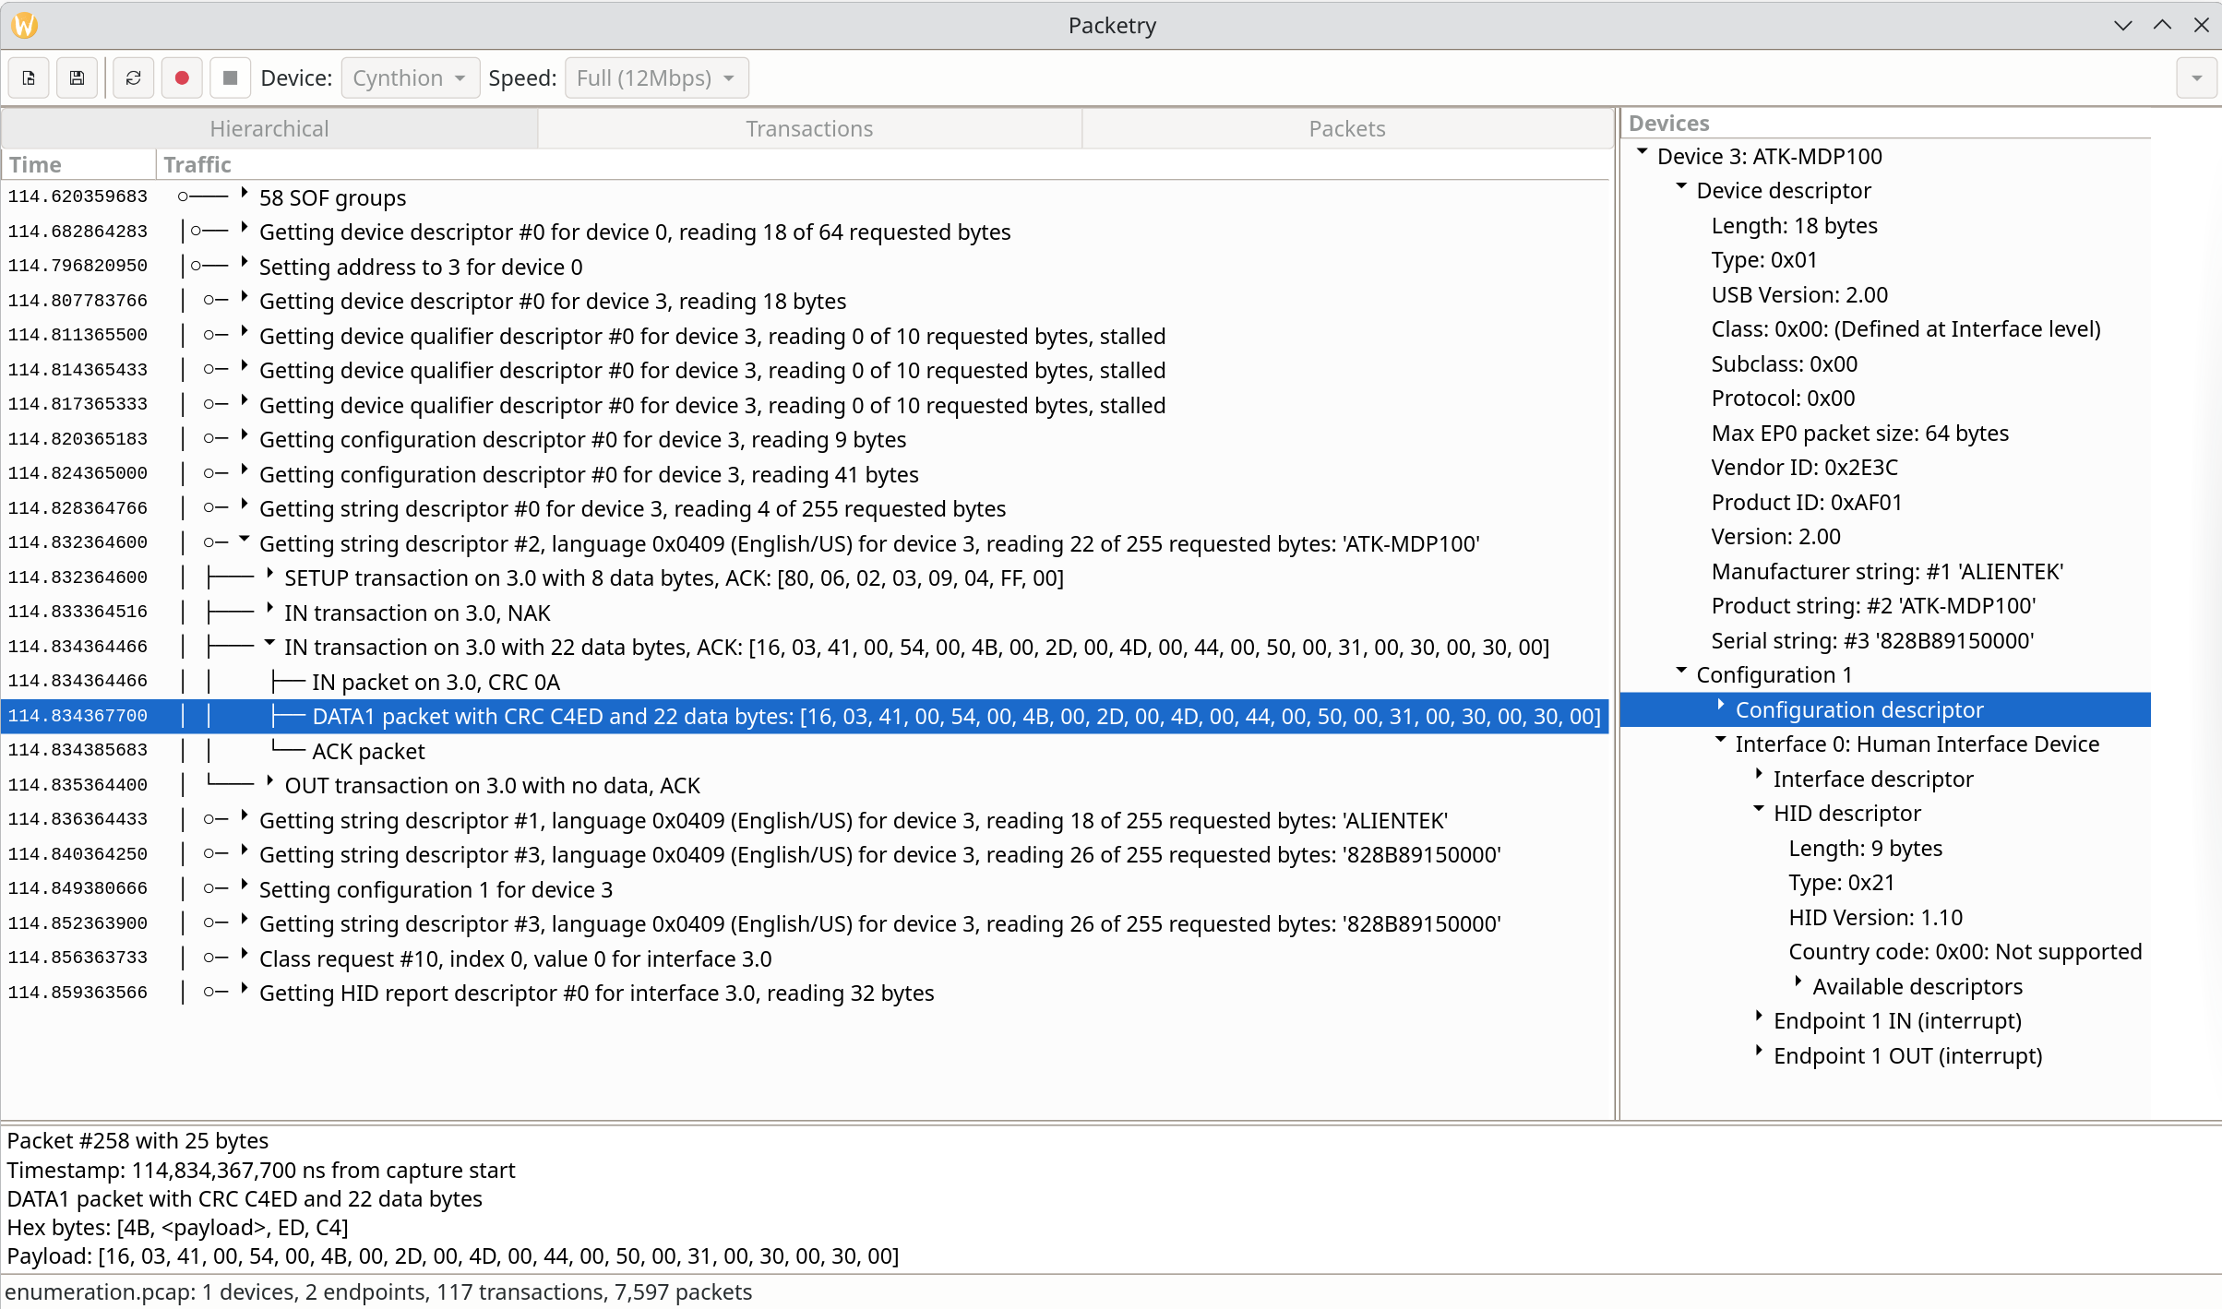Screen dimensions: 2222x1309
Task: Open the menu dropdown at toolbar right end
Action: pos(2196,78)
